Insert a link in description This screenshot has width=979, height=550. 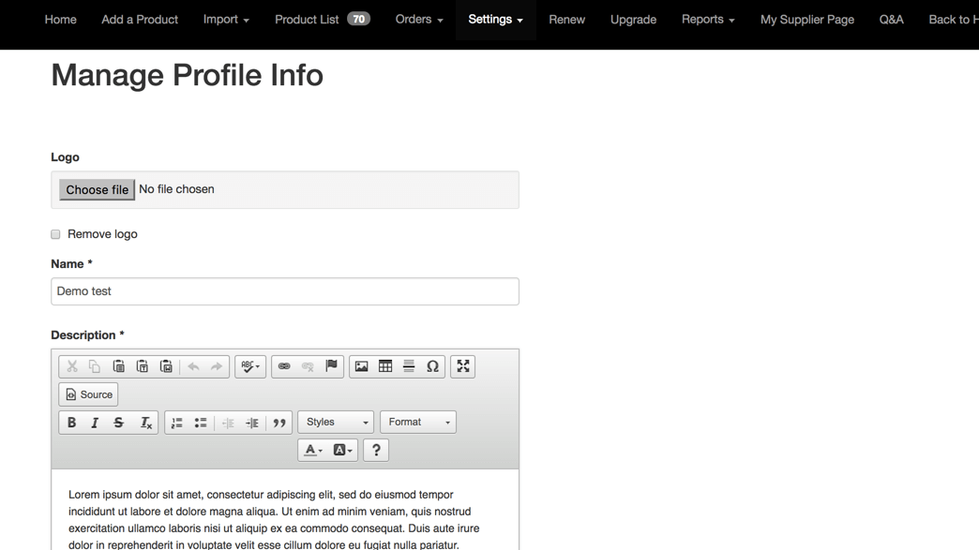click(x=284, y=366)
